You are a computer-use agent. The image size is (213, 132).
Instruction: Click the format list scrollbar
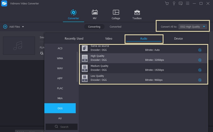[x=77, y=67]
